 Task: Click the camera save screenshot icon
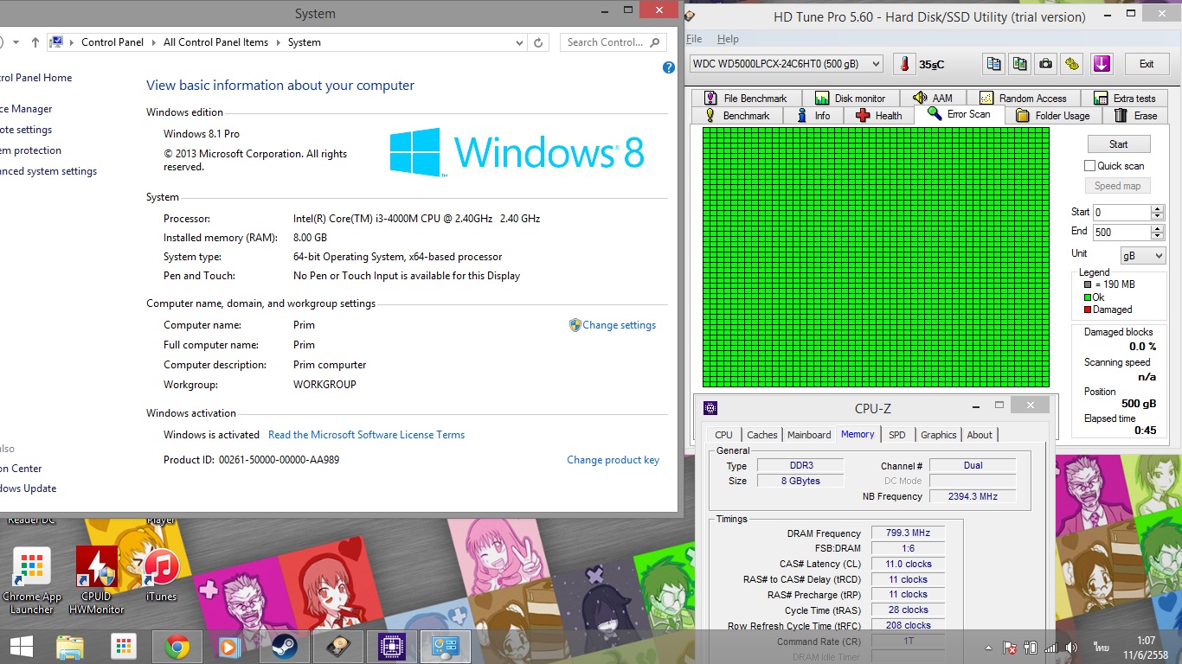coord(1046,64)
